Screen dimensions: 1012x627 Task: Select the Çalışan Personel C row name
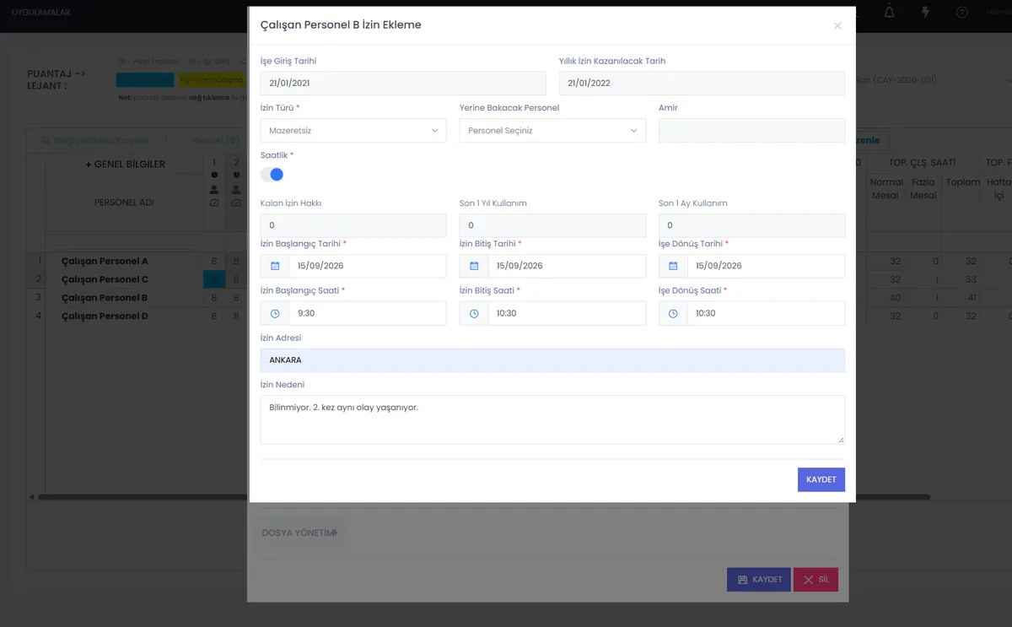(x=105, y=280)
